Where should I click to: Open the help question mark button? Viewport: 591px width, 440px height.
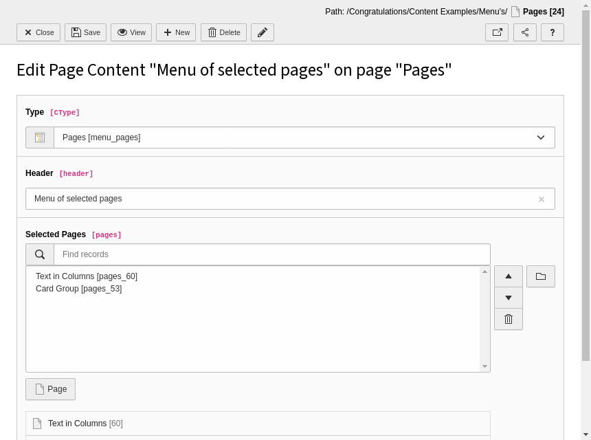point(553,32)
